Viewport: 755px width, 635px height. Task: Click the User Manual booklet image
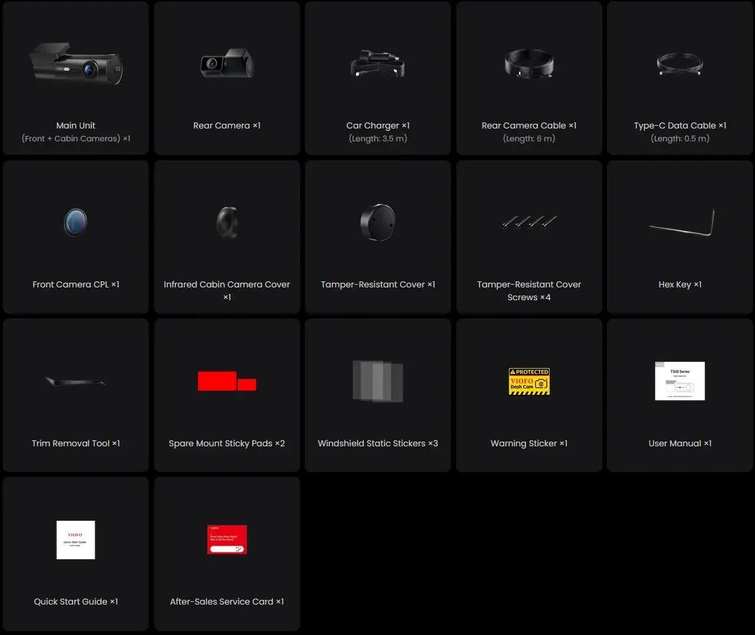[x=680, y=381]
